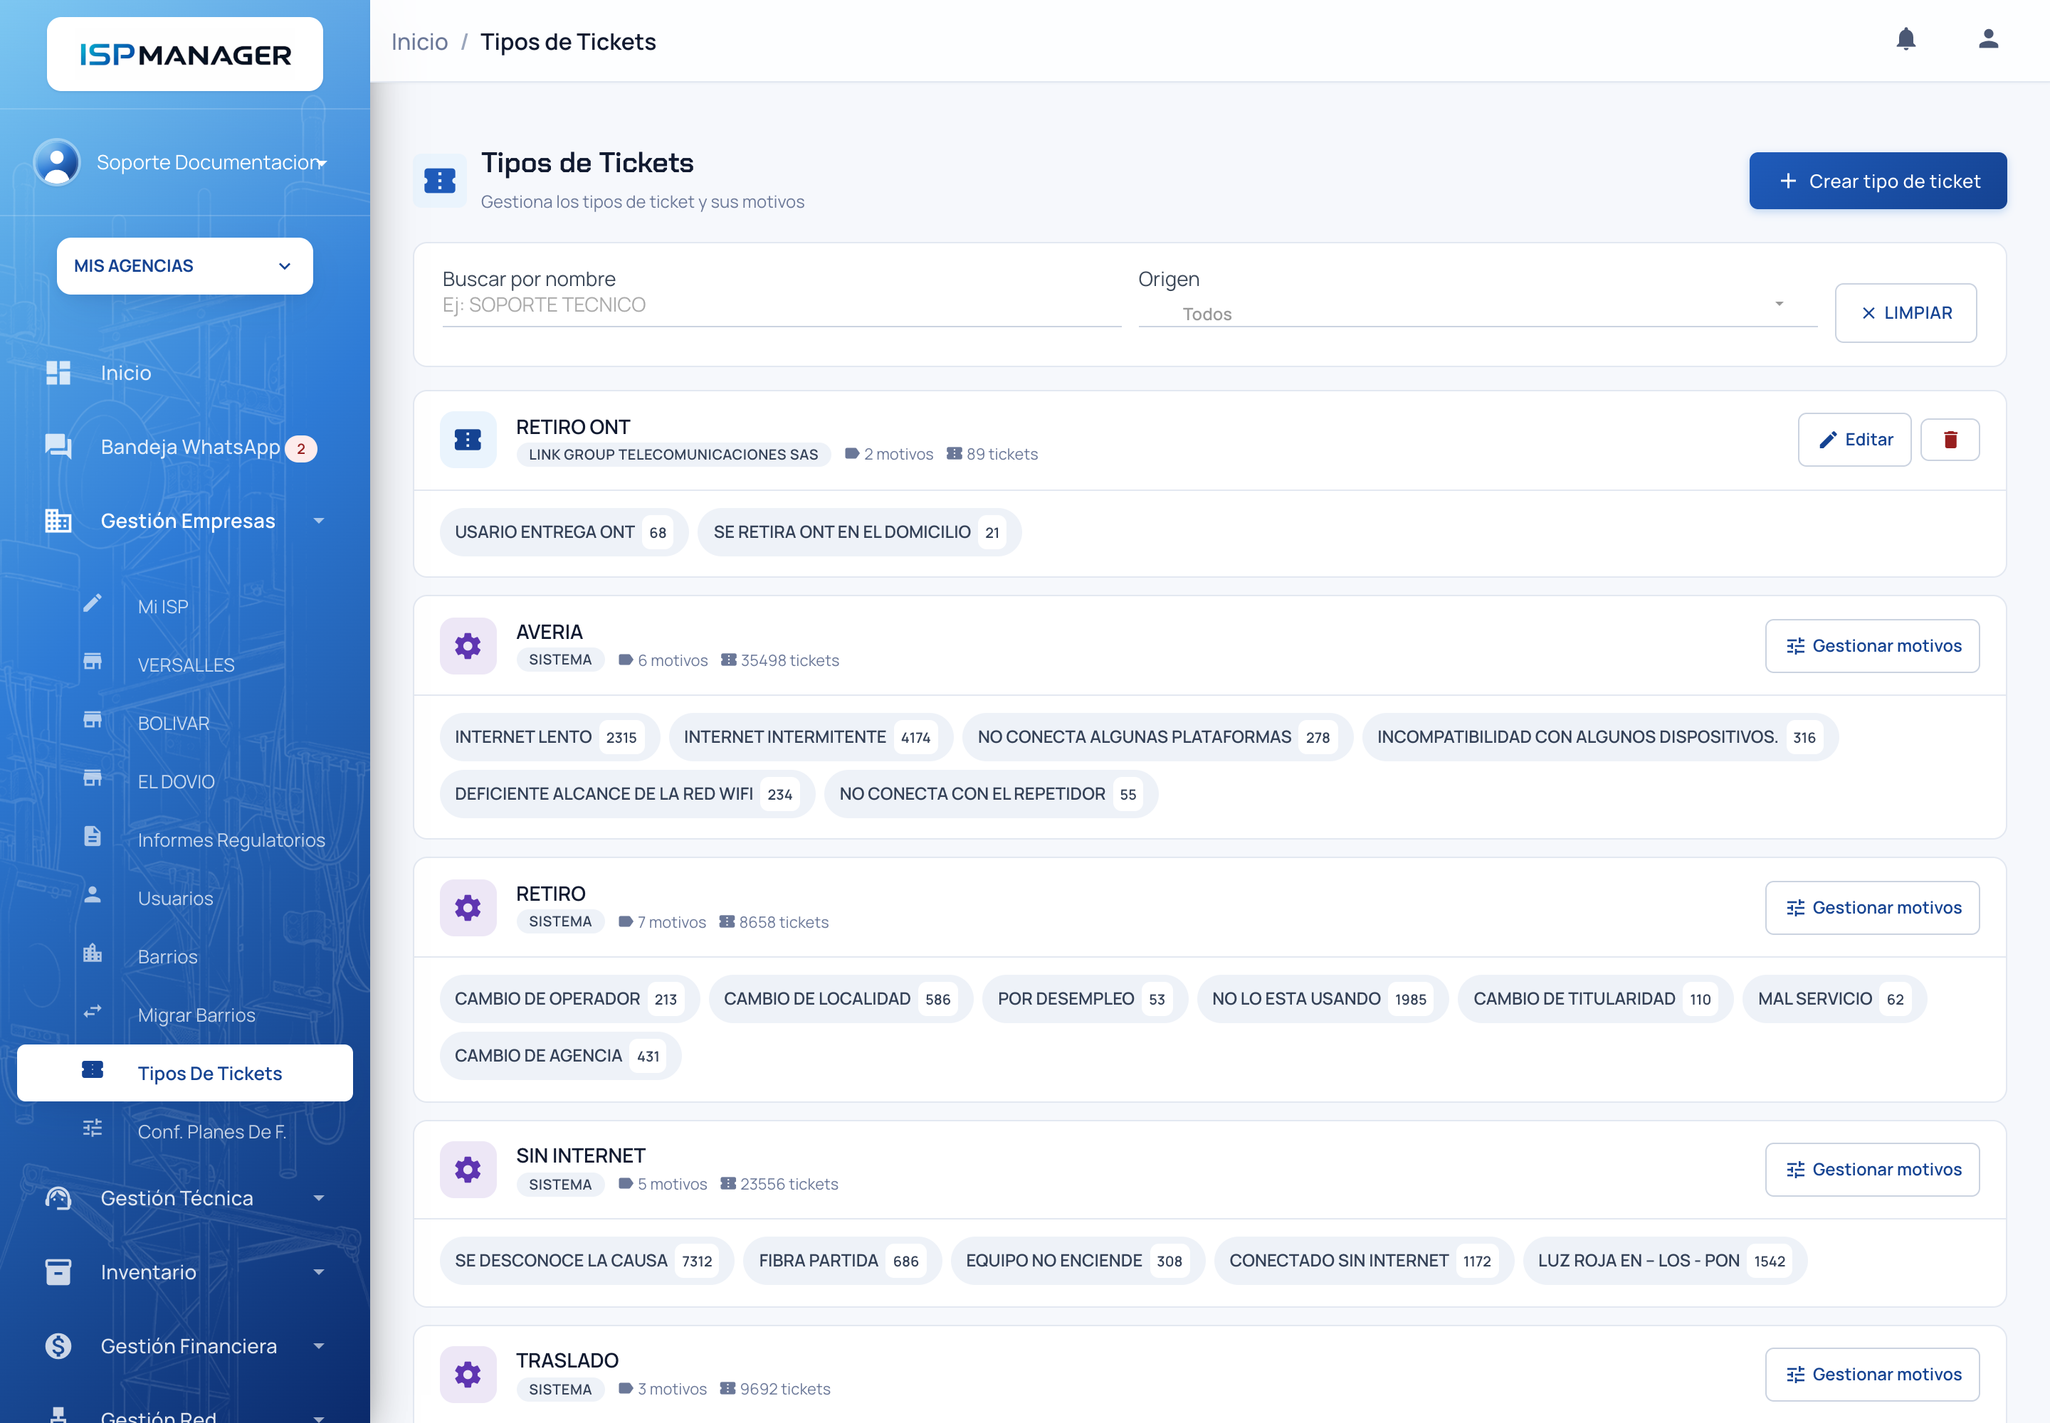This screenshot has height=1423, width=2050.
Task: Open the user account icon
Action: tap(1987, 39)
